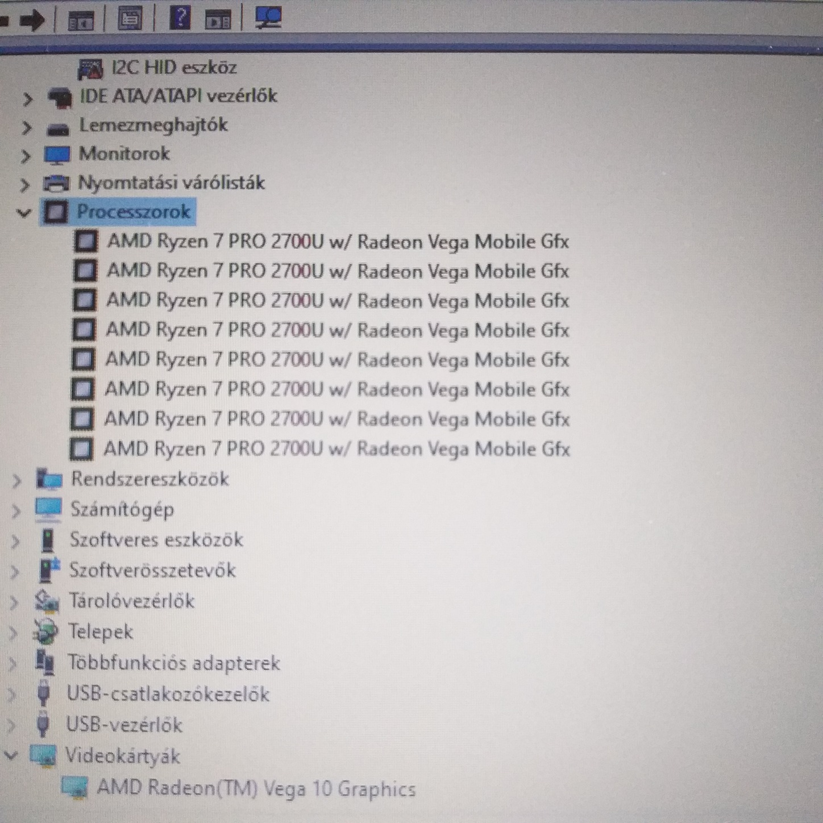
Task: Click the Szoftveres eszközök icon
Action: (48, 540)
